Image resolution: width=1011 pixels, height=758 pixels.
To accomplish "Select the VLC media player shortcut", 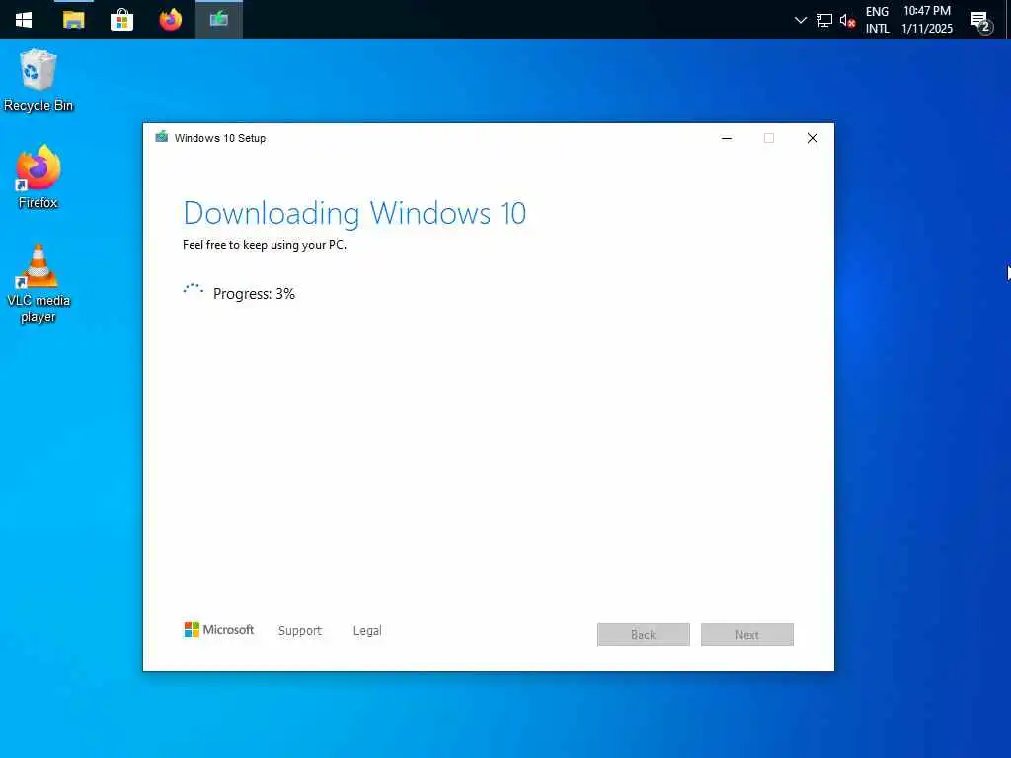I will pyautogui.click(x=39, y=283).
